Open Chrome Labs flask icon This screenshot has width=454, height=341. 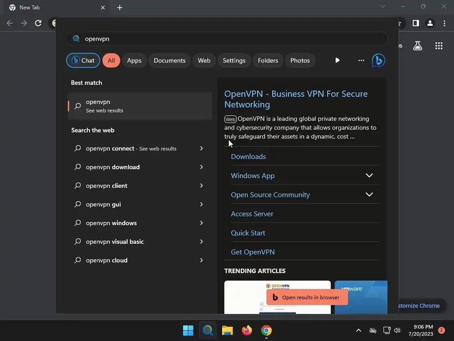[x=418, y=46]
